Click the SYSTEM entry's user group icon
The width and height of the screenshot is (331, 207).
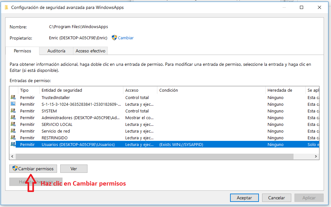click(13, 111)
